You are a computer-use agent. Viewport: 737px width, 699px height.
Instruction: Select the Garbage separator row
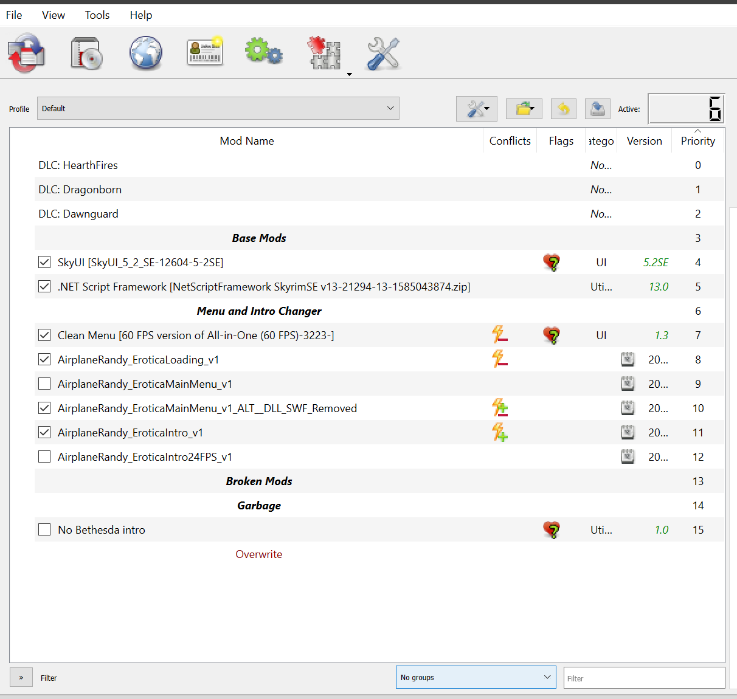coord(379,505)
